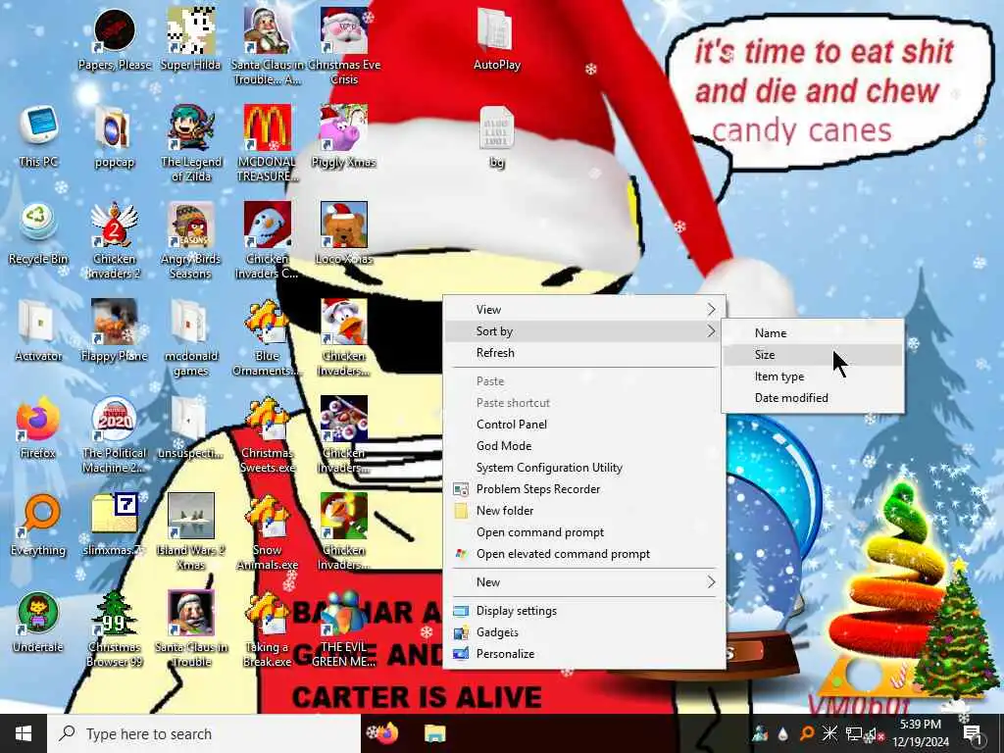Click the bg file icon
The width and height of the screenshot is (1004, 753).
click(496, 136)
